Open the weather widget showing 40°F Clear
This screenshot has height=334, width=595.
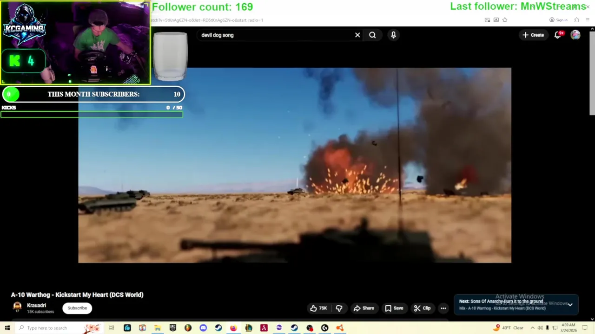tap(509, 328)
